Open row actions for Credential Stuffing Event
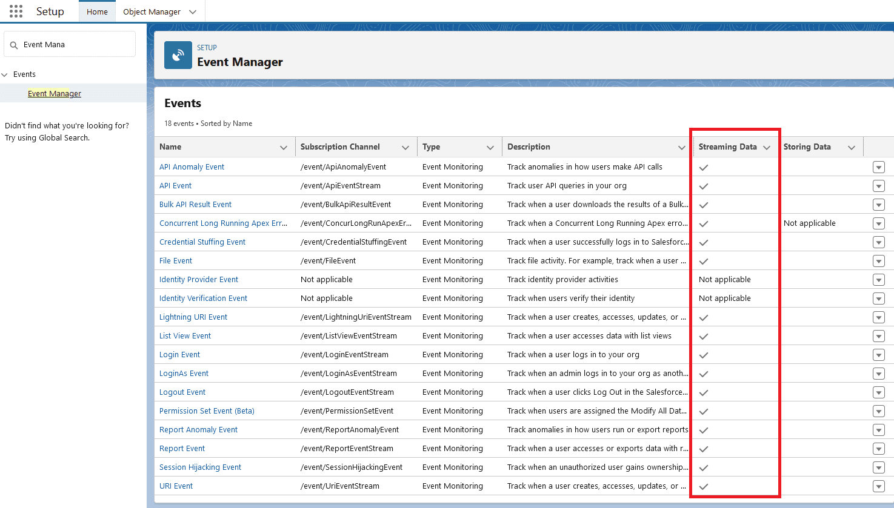Viewport: 894px width, 508px height. tap(879, 242)
